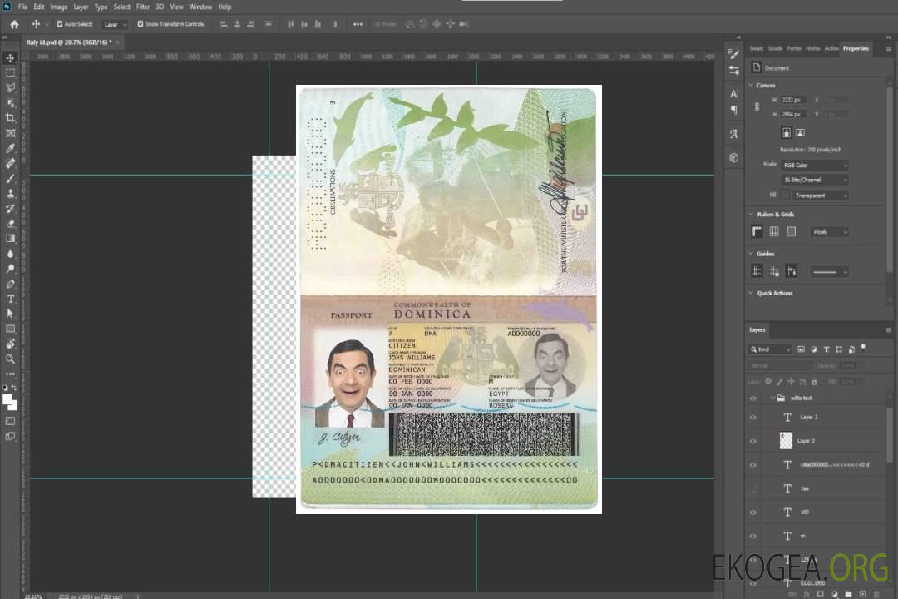
Task: Hide the Layer 2 text layer
Action: pyautogui.click(x=753, y=418)
